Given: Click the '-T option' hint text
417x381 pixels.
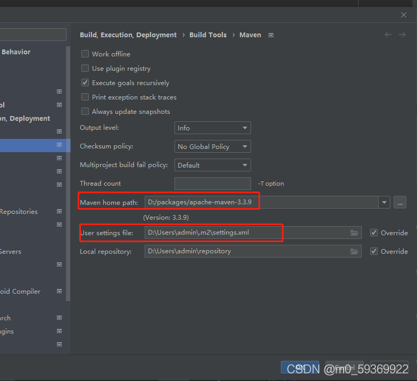Looking at the screenshot, I should tap(271, 184).
